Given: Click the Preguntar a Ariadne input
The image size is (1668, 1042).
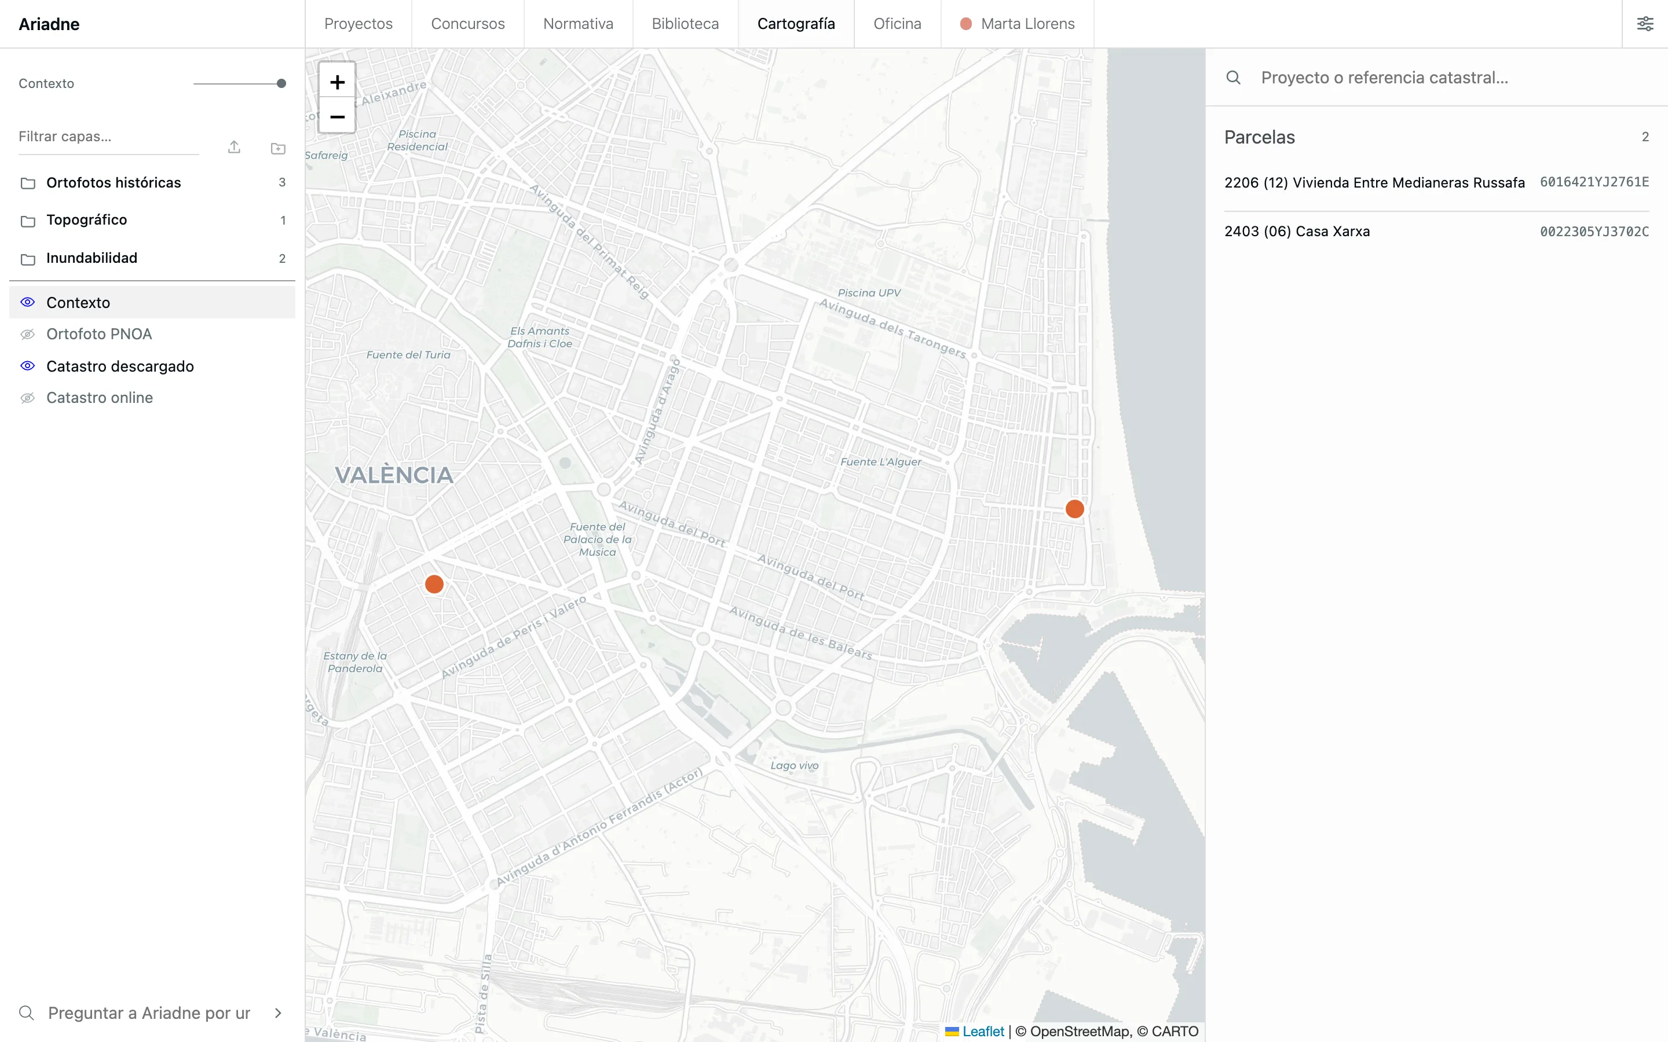Looking at the screenshot, I should click(149, 1012).
